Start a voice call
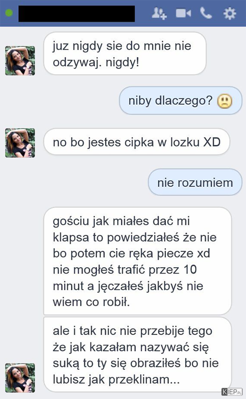 (206, 13)
